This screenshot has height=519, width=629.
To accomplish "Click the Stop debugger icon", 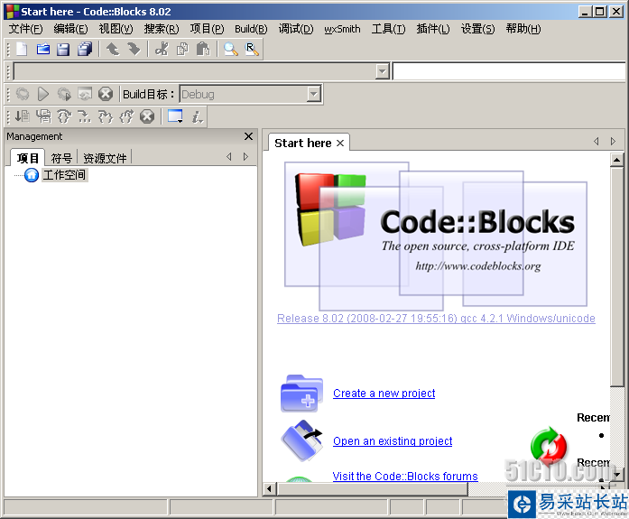I will [147, 116].
